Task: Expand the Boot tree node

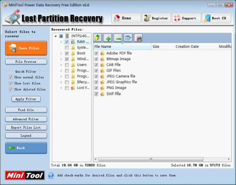Action: pyautogui.click(x=61, y=53)
